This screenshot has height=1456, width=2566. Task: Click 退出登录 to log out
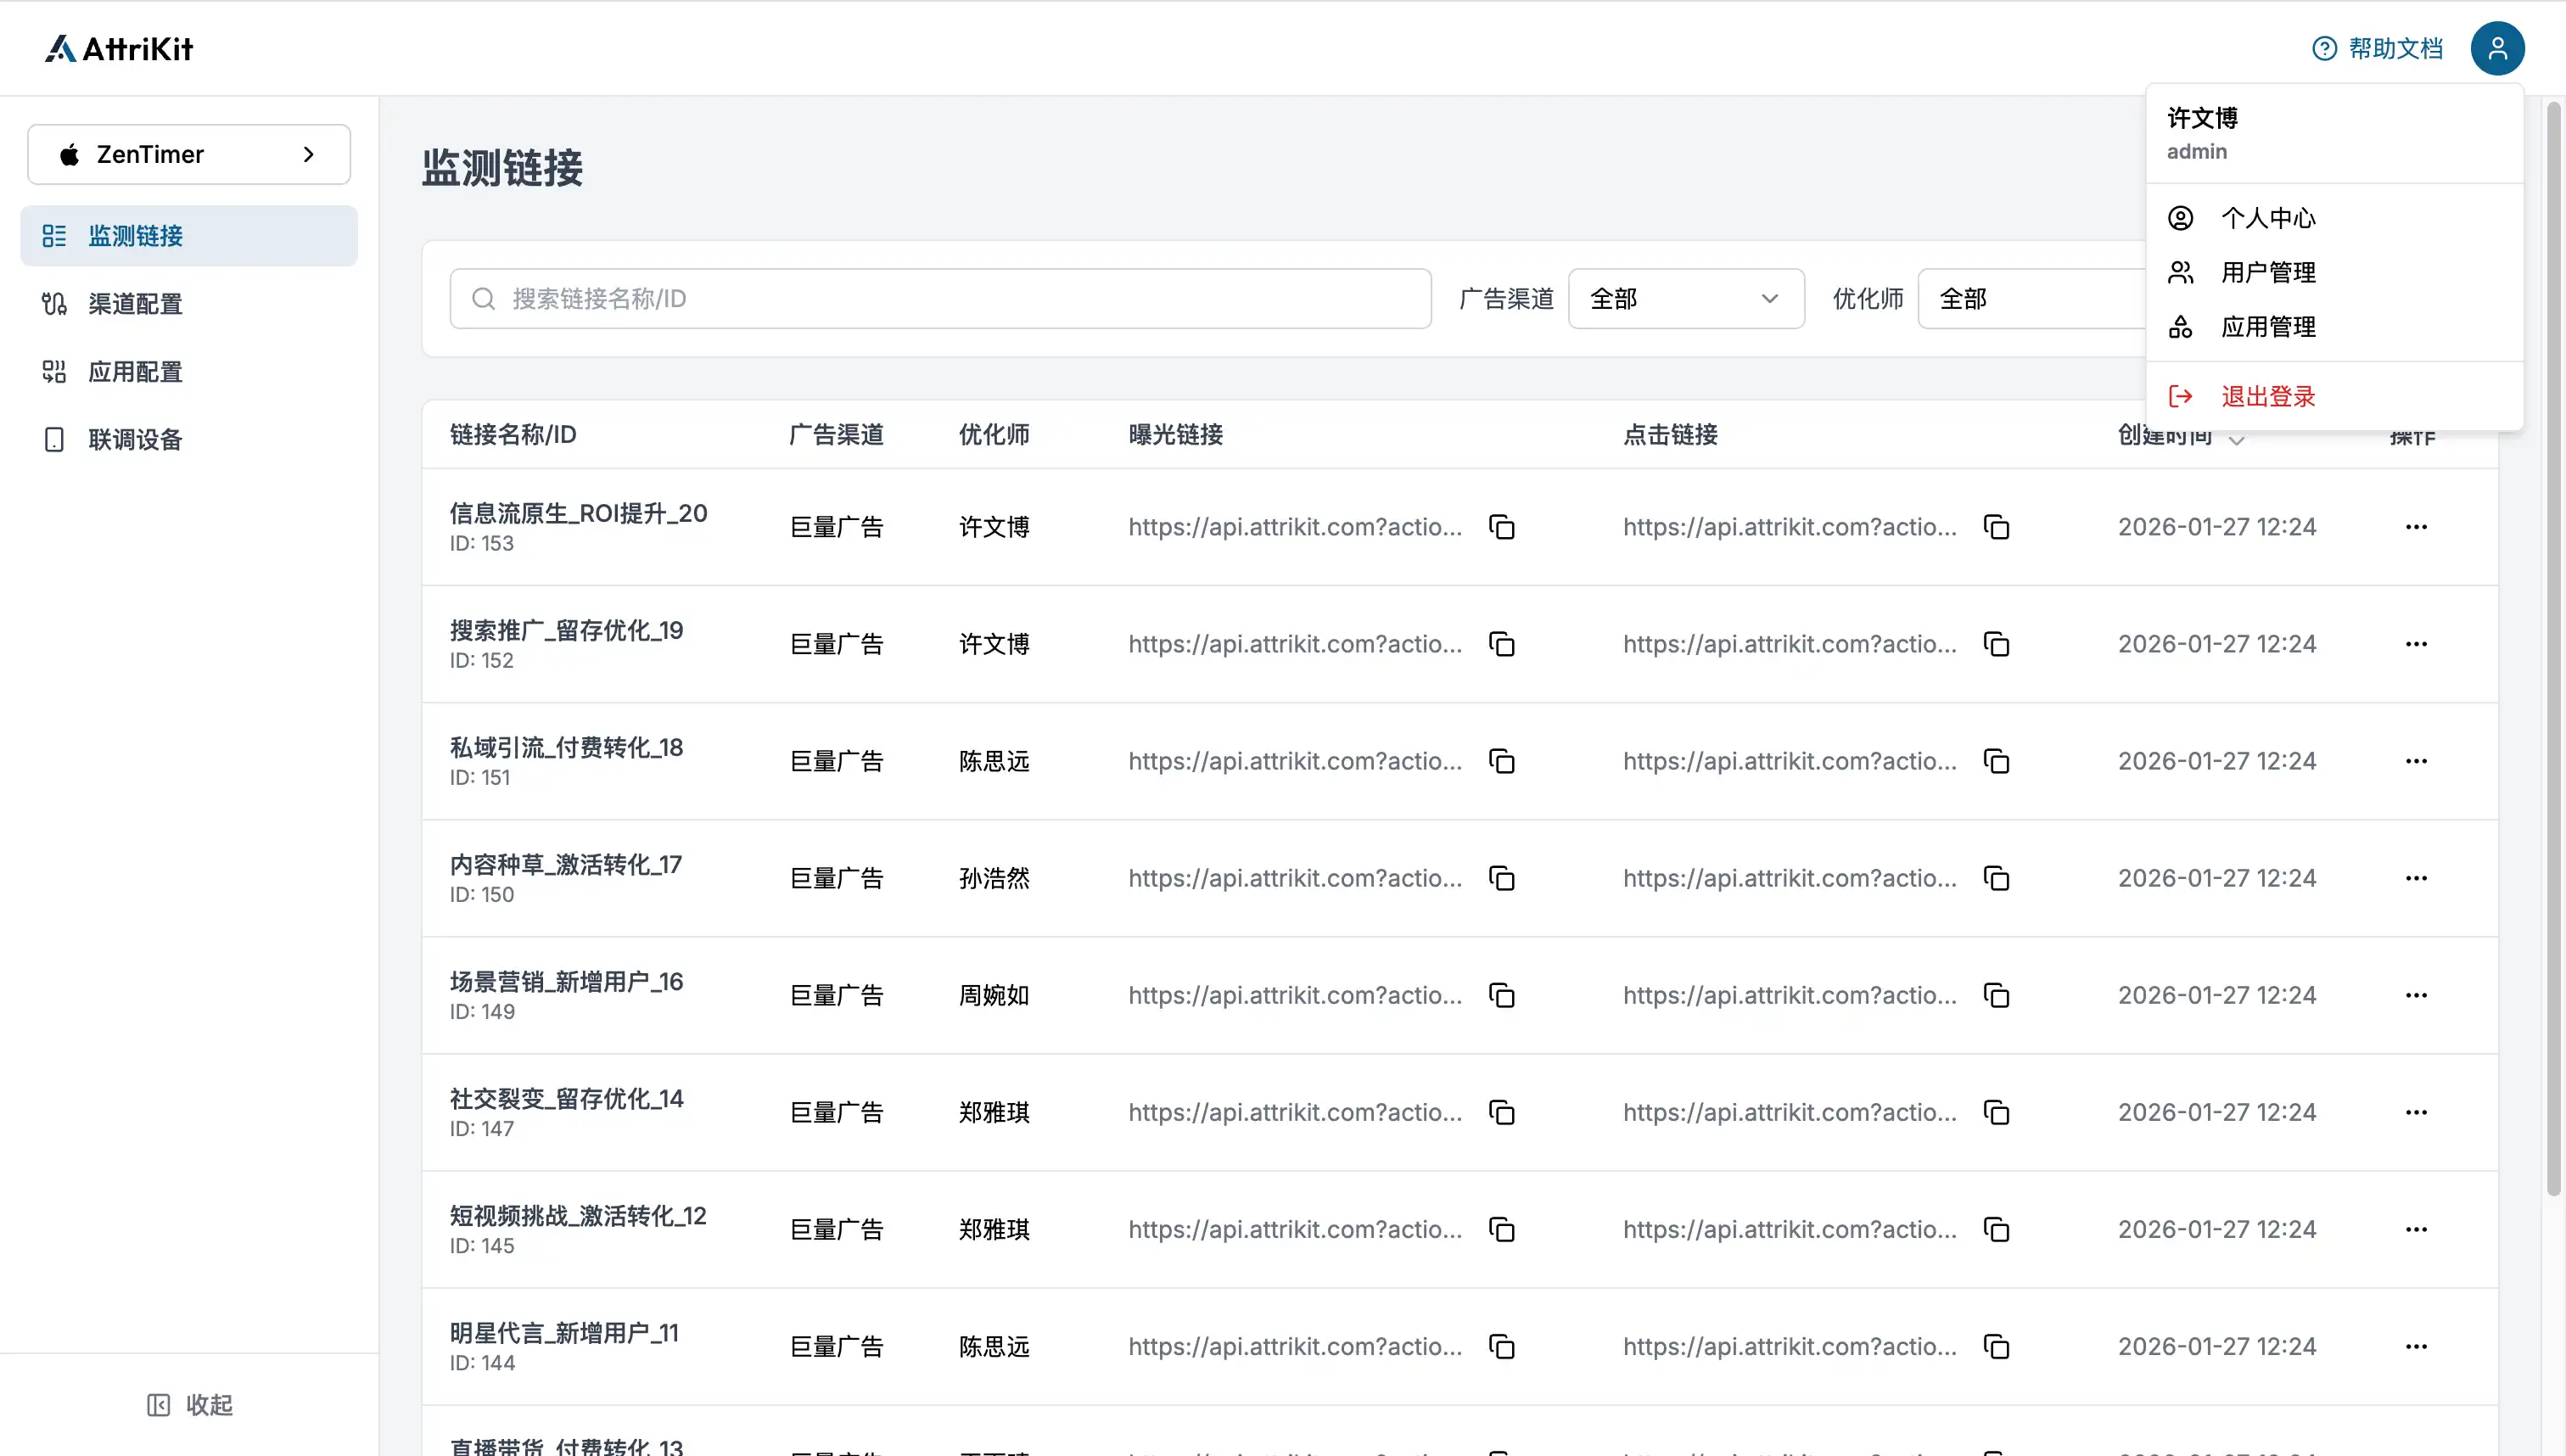coord(2267,396)
